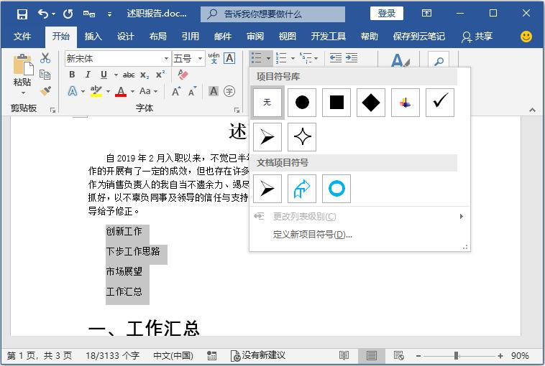Choose four-point star bullet
Viewport: 545px width, 366px height.
click(x=302, y=136)
